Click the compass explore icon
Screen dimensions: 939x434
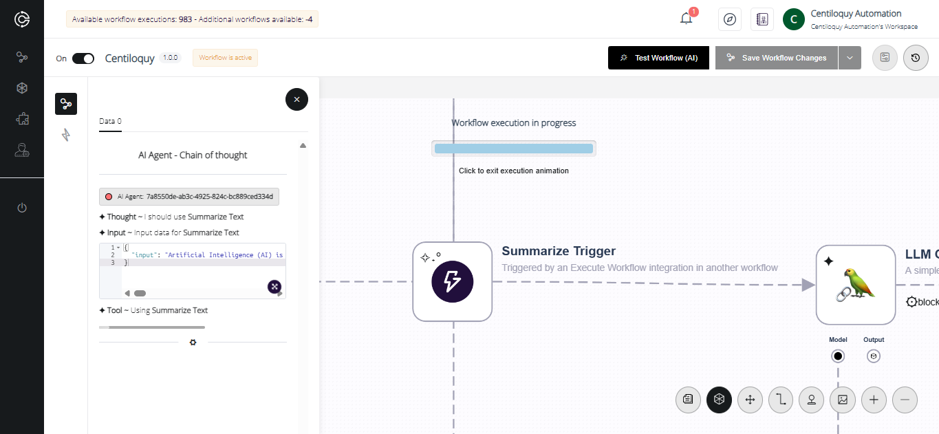730,19
